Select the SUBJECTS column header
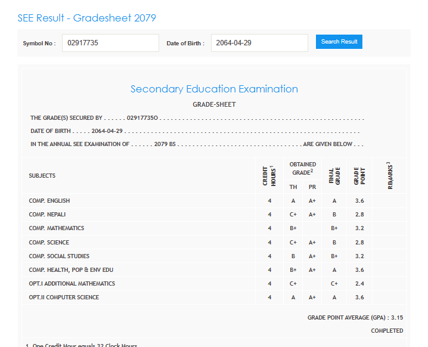This screenshot has width=428, height=347. tap(42, 176)
